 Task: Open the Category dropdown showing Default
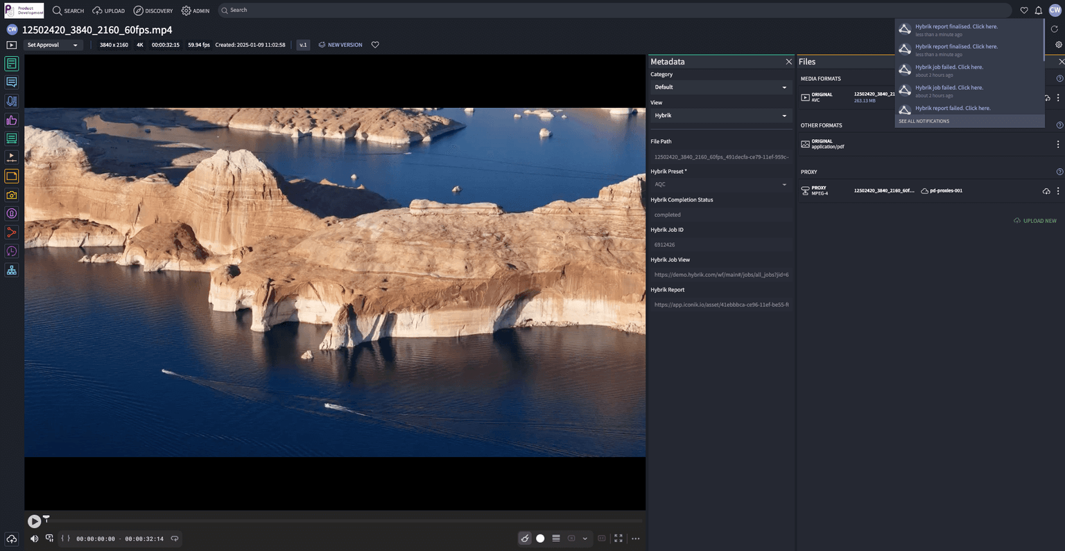[x=720, y=87]
